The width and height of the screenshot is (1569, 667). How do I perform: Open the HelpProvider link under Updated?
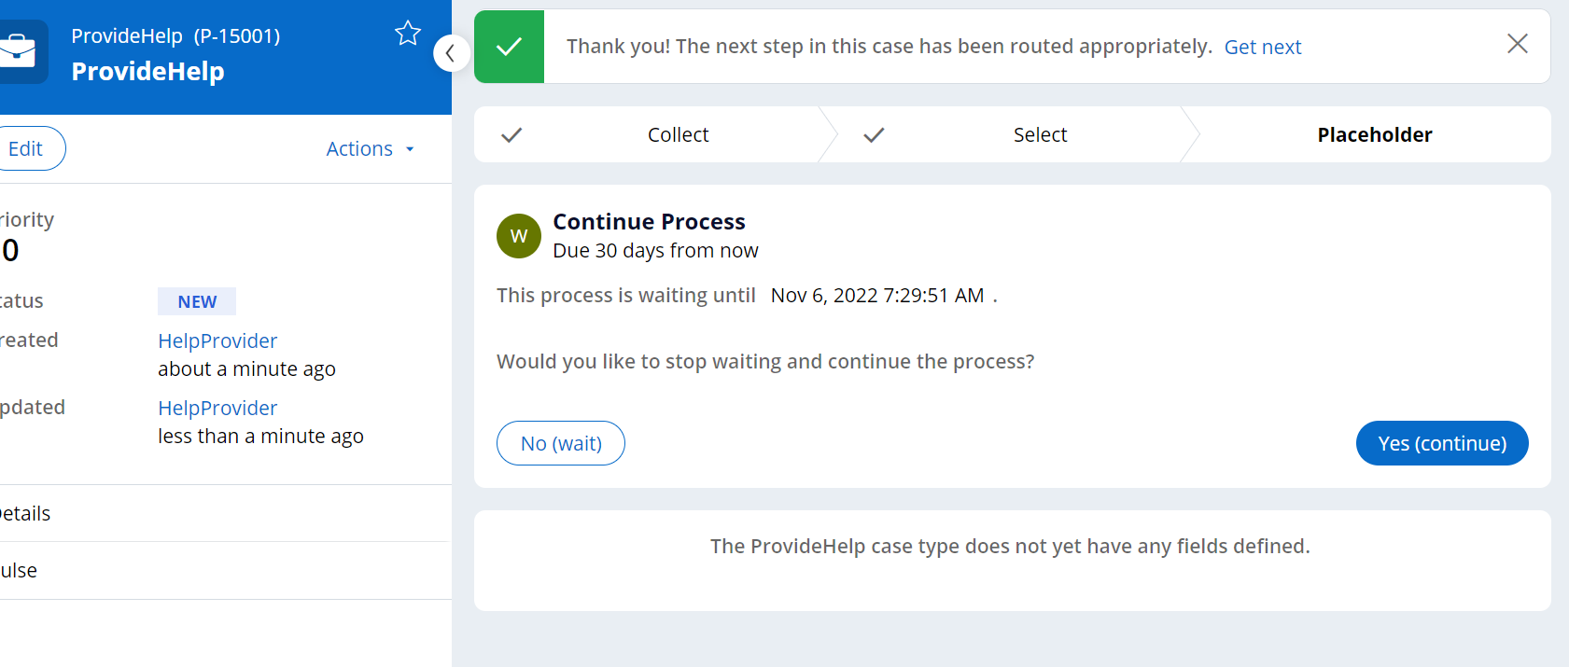pos(217,409)
